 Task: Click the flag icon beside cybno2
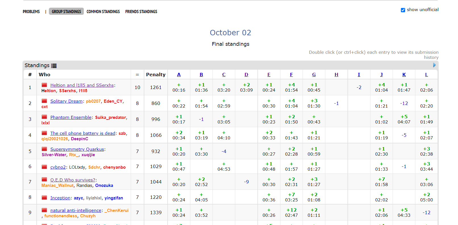click(x=44, y=167)
